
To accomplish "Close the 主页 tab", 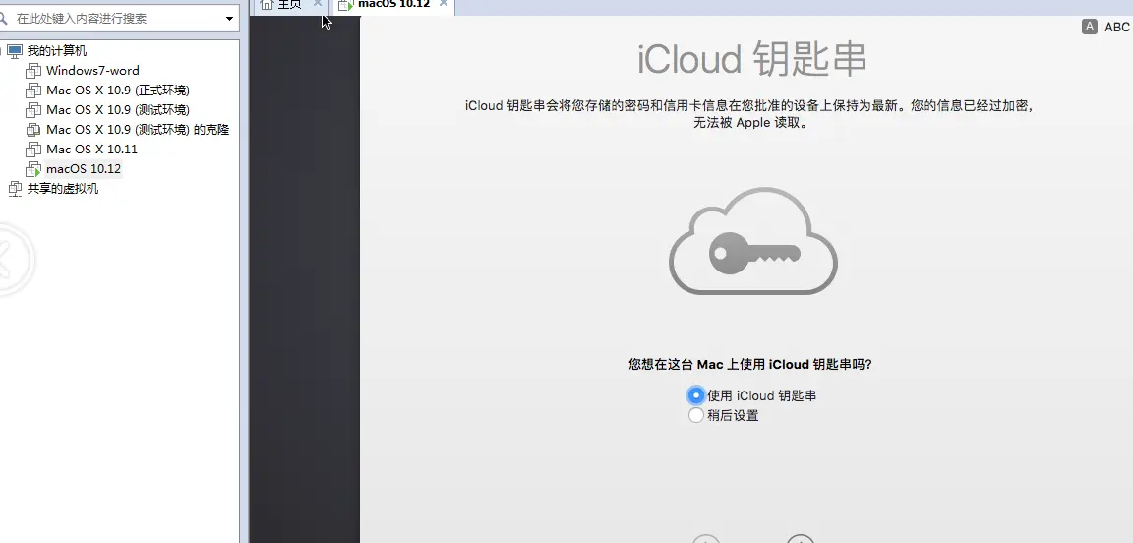I will (318, 4).
